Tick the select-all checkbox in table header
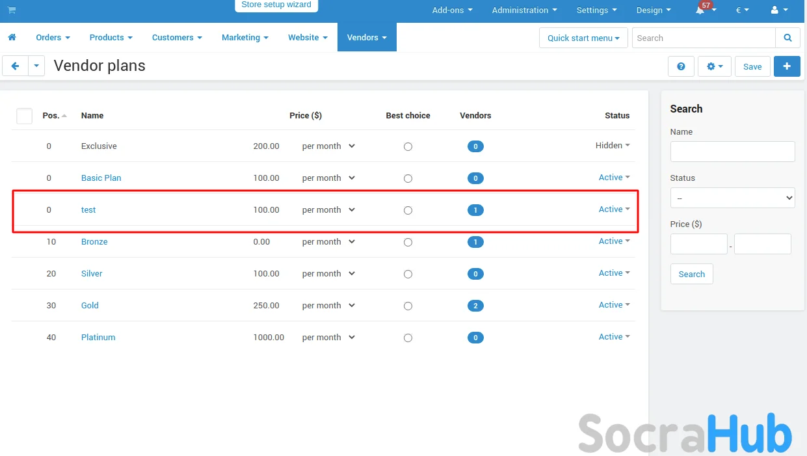 pyautogui.click(x=24, y=116)
